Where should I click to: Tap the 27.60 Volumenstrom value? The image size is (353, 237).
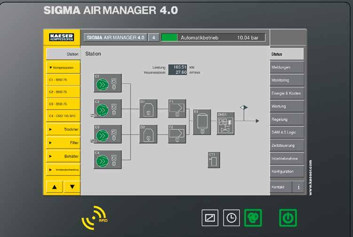click(178, 72)
